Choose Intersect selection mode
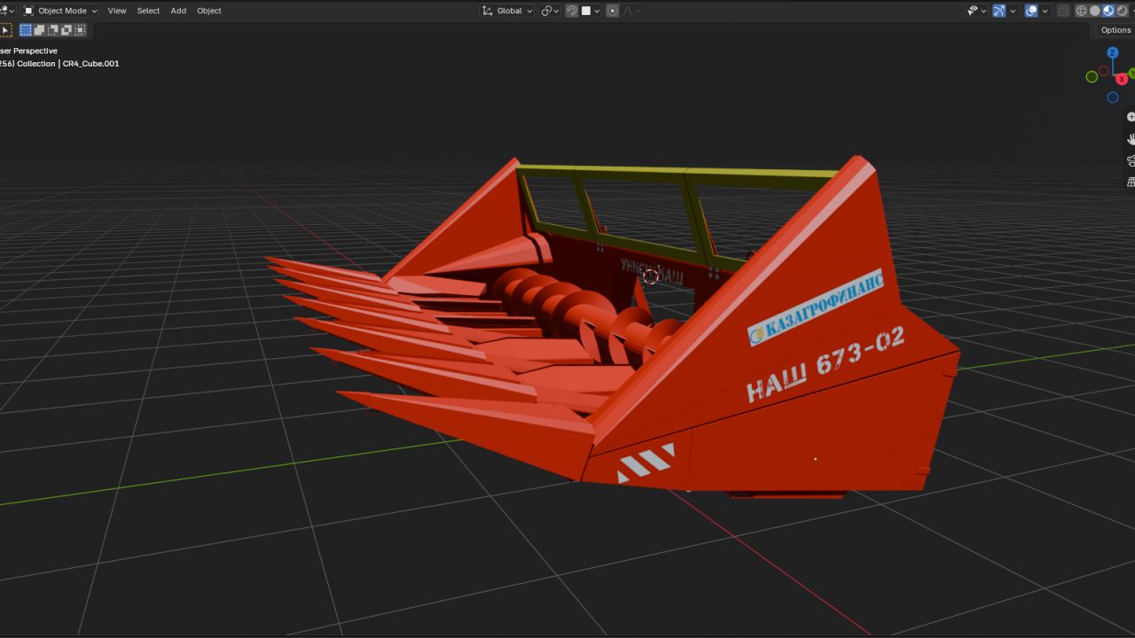 80,30
